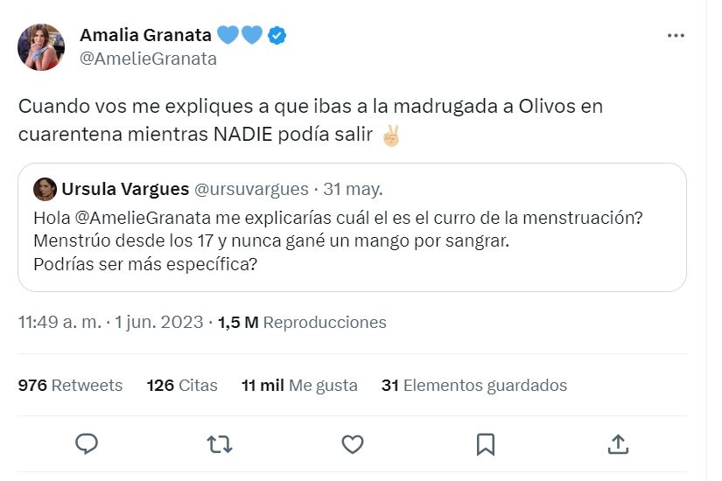Open the share tweet icon
This screenshot has width=722, height=481.
pyautogui.click(x=618, y=444)
